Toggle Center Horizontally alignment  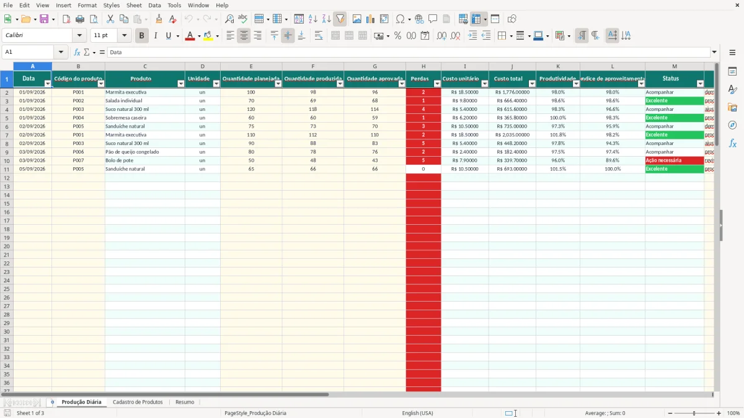pyautogui.click(x=244, y=36)
